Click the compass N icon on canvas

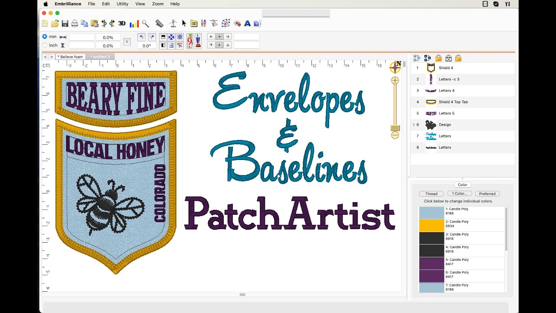tap(395, 67)
